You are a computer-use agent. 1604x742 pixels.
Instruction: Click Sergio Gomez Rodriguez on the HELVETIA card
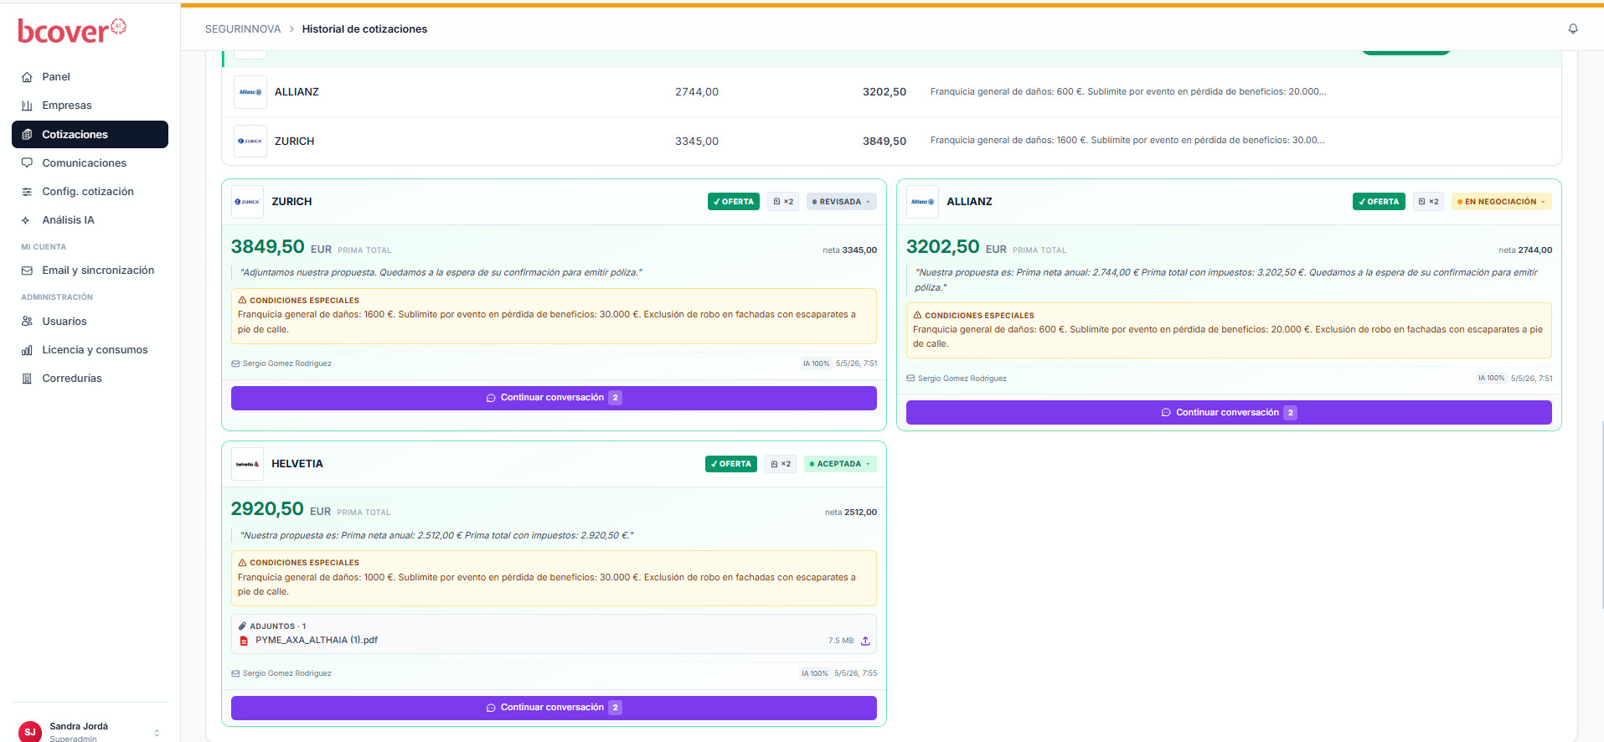click(287, 674)
